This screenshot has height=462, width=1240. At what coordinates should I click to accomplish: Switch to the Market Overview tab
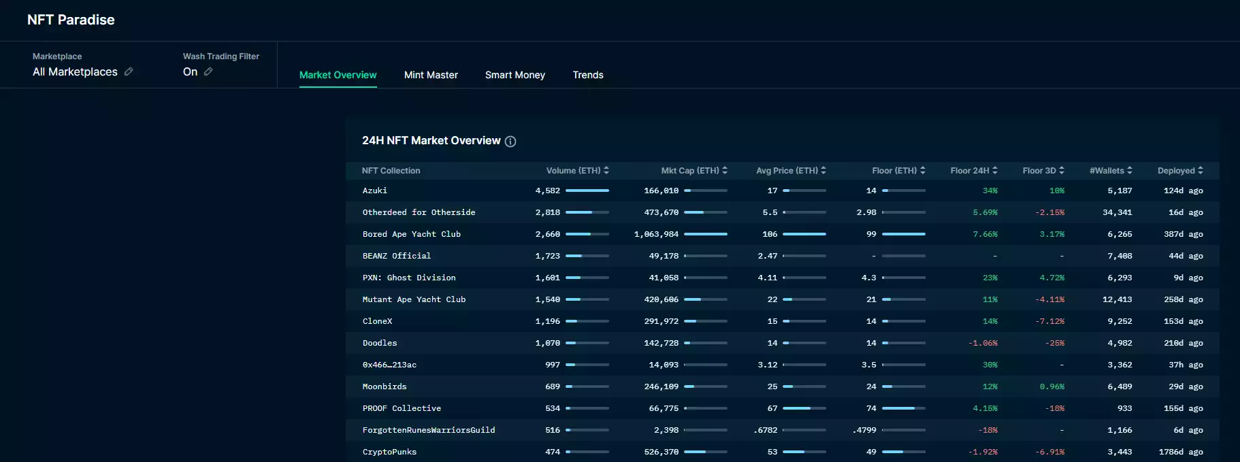pos(338,75)
